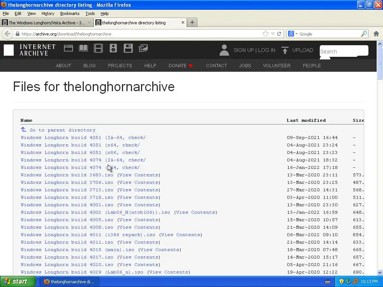
Task: Open the PROJECTS navigation link
Action: click(120, 66)
